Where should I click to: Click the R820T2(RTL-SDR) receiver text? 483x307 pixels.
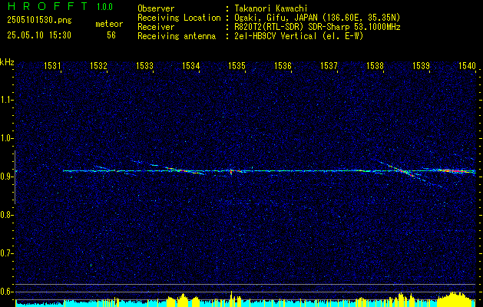[317, 27]
